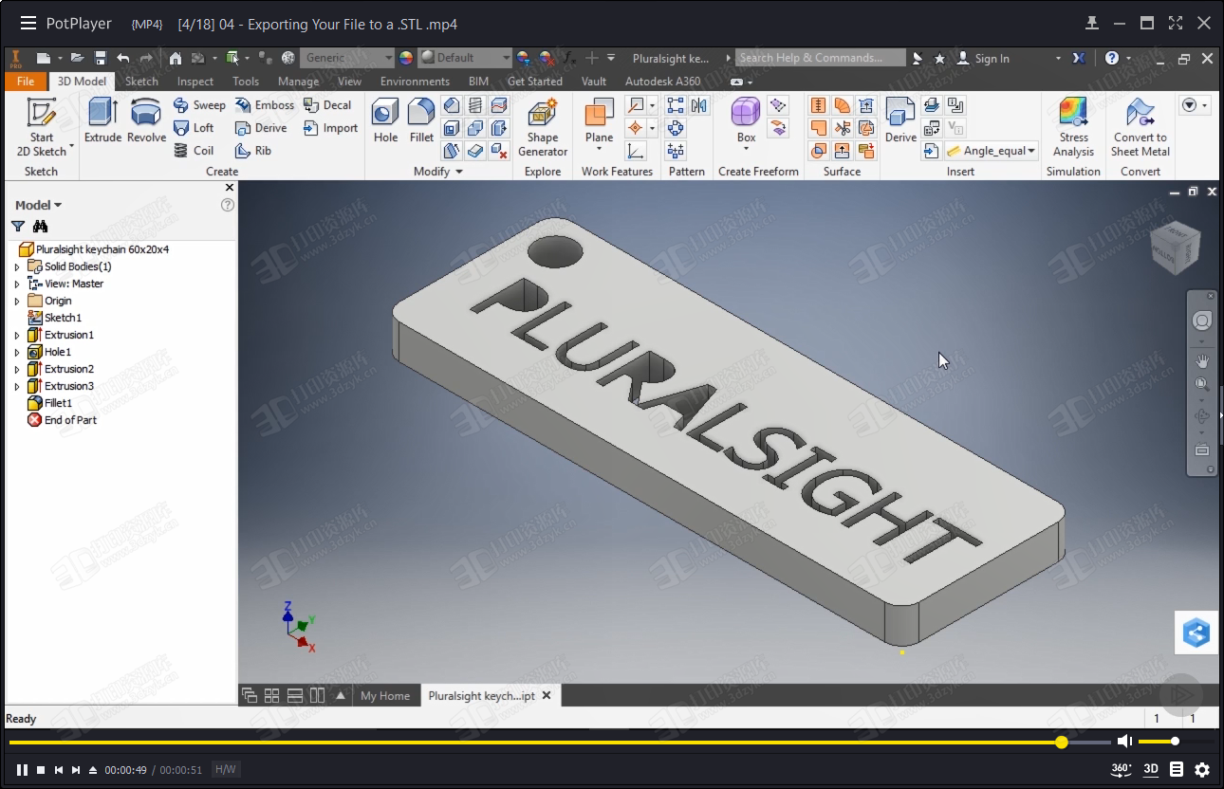The width and height of the screenshot is (1224, 789).
Task: Expand the Extrusion1 feature node
Action: tap(16, 335)
